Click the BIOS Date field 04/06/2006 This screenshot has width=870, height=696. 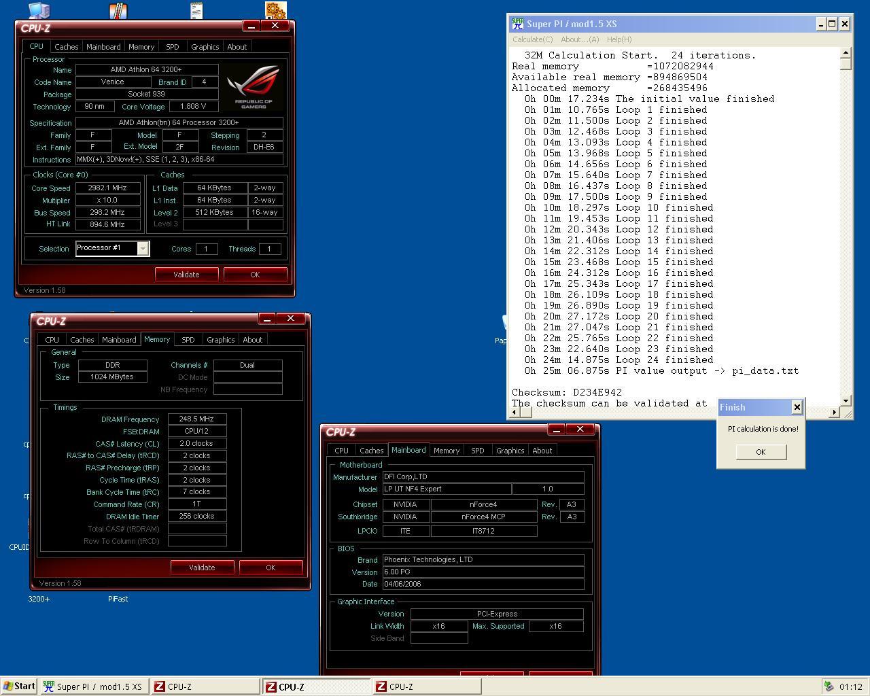pyautogui.click(x=483, y=584)
